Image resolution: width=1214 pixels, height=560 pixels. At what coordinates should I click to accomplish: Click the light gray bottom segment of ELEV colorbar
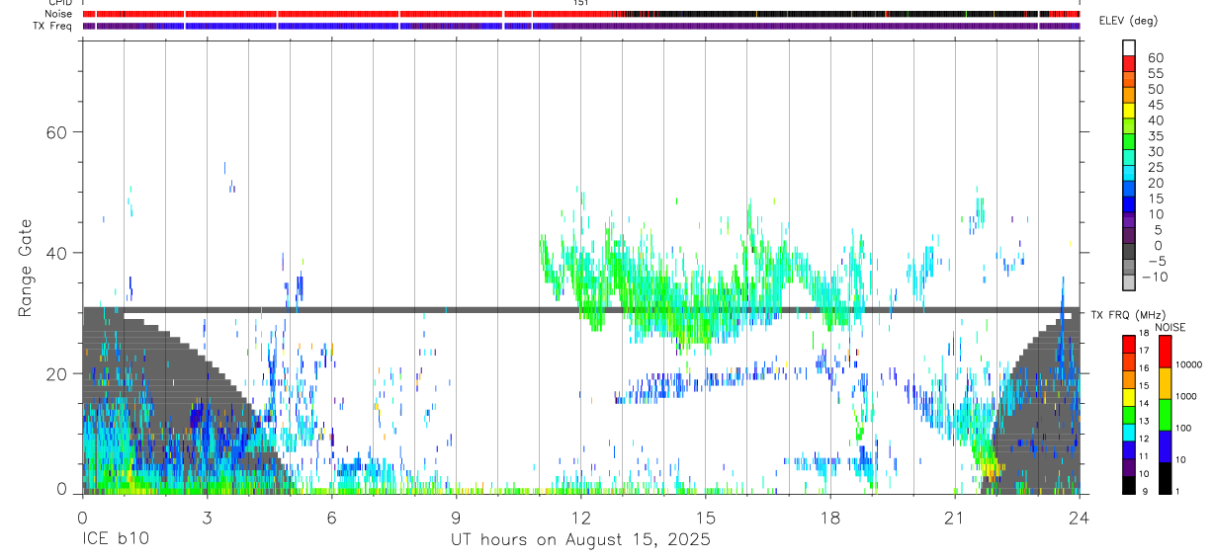click(x=1129, y=283)
